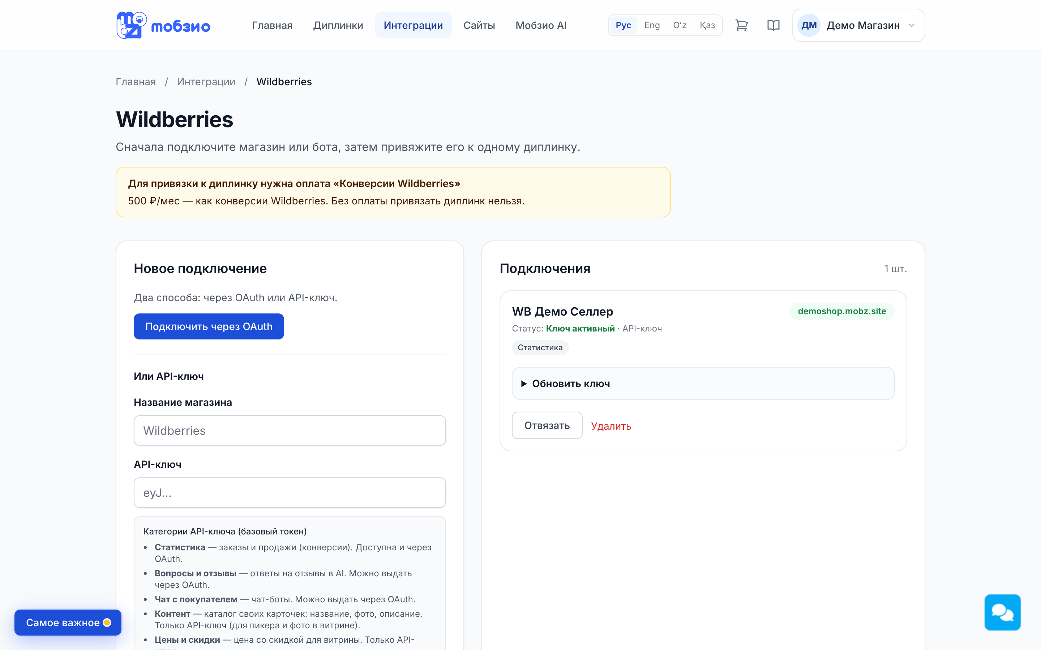Open the shopping cart icon
The height and width of the screenshot is (650, 1041).
point(742,25)
